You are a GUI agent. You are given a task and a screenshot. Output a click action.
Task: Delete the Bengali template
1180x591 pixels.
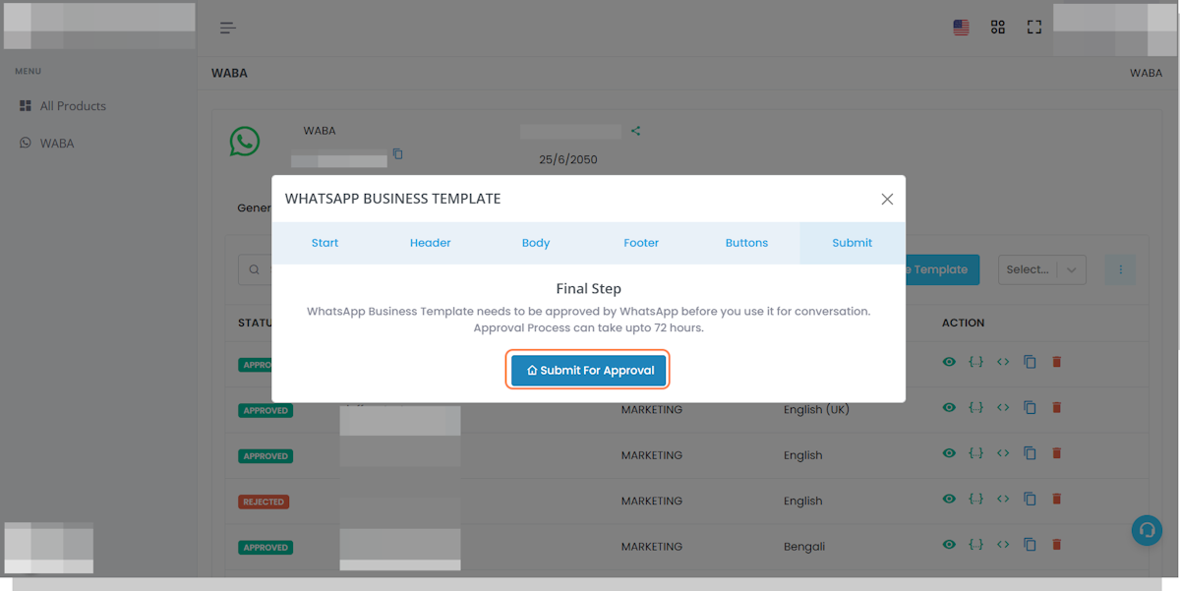1057,544
